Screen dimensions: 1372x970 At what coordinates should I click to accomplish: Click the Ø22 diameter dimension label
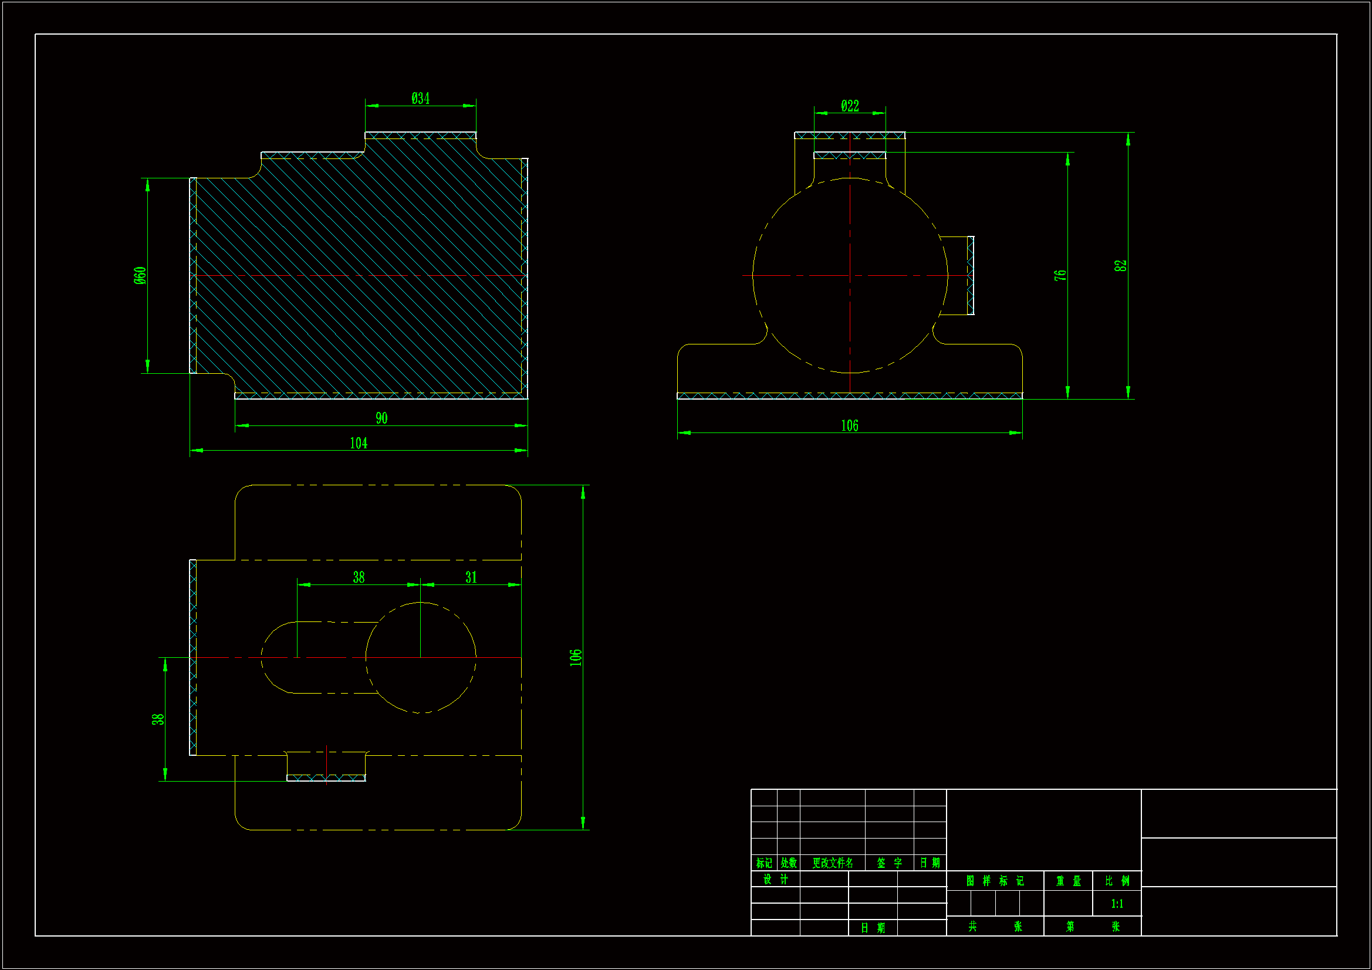click(x=849, y=106)
